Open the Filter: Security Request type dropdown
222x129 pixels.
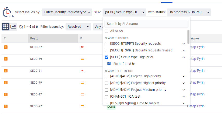pos(67,12)
